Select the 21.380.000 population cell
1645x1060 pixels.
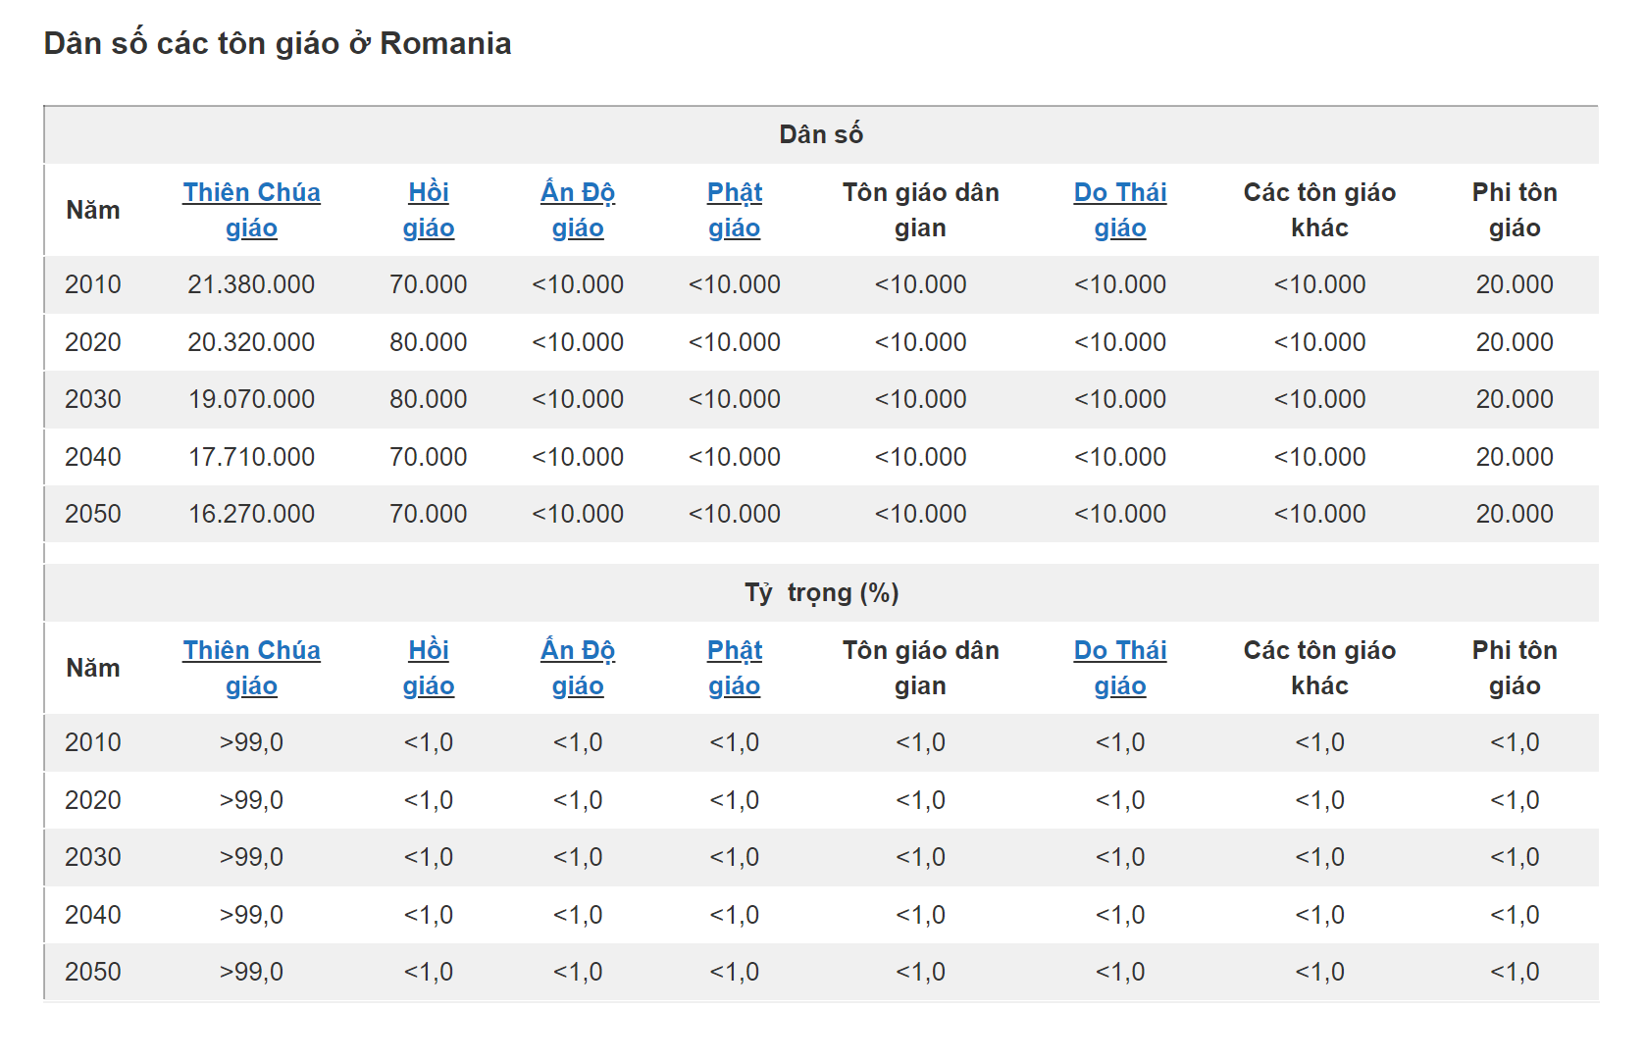(x=251, y=285)
